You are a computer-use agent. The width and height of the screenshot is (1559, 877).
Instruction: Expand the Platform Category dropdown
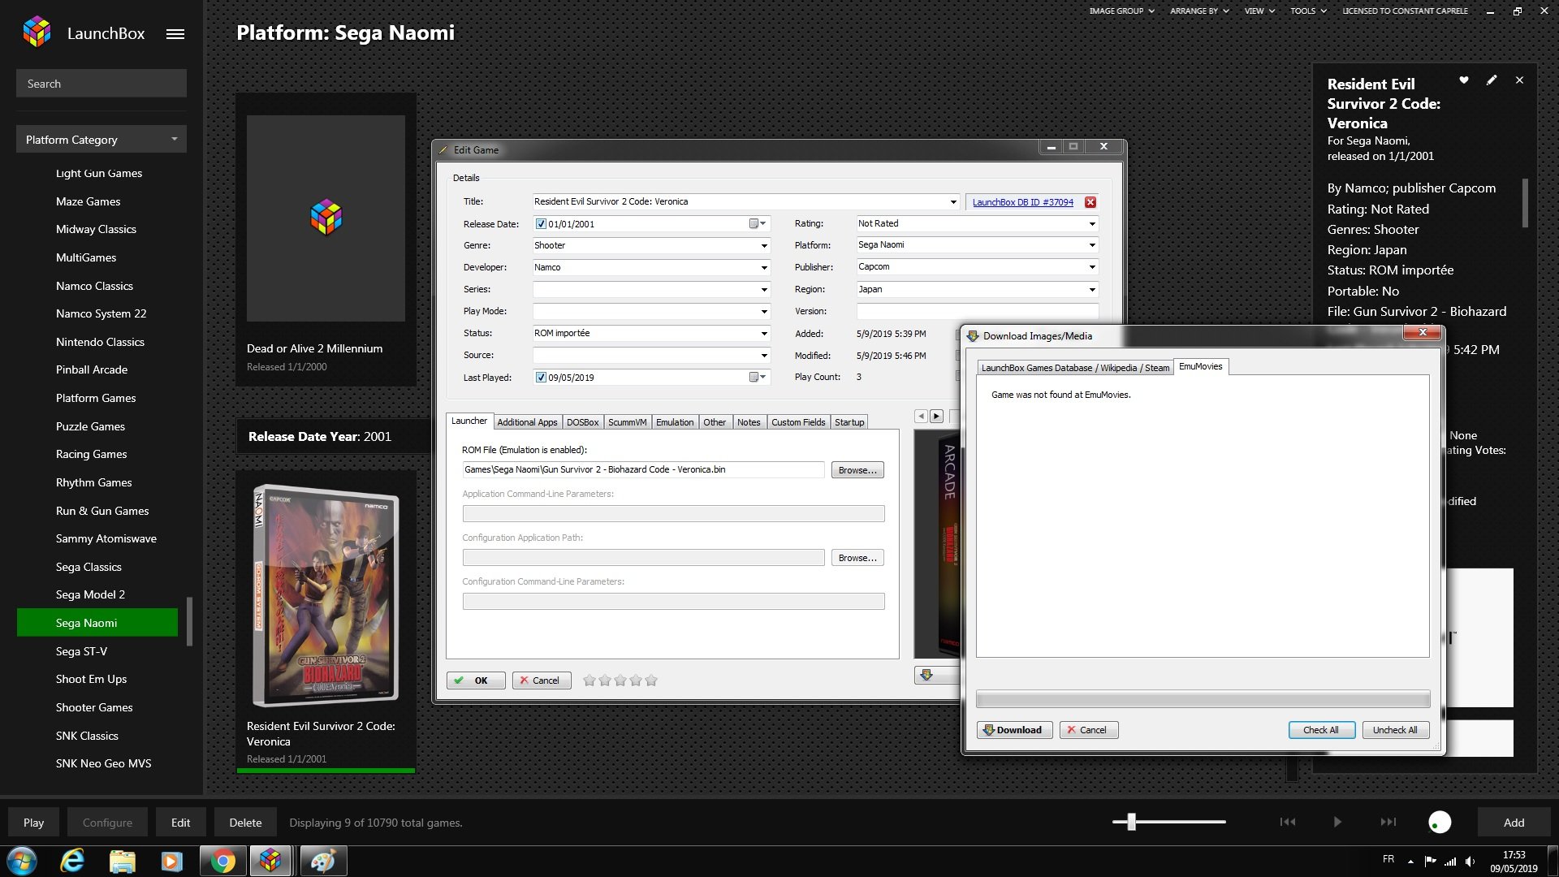click(x=101, y=140)
